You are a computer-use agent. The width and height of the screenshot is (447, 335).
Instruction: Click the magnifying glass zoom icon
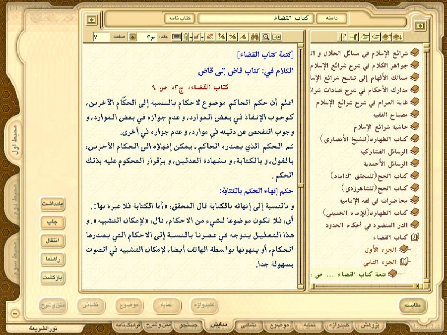[x=266, y=37]
